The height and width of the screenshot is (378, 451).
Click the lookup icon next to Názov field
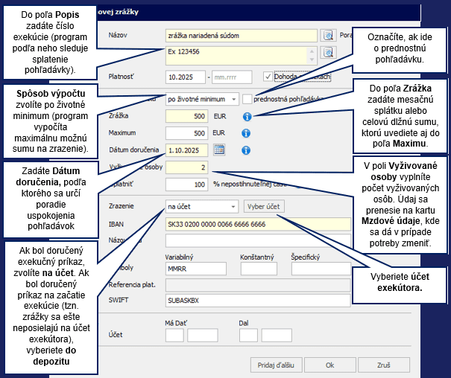327,35
